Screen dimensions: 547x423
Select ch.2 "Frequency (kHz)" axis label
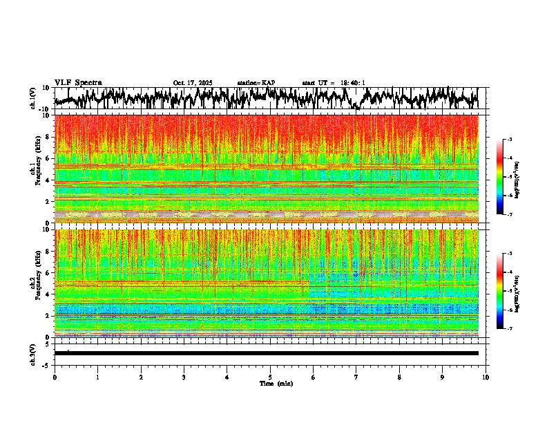(x=38, y=275)
